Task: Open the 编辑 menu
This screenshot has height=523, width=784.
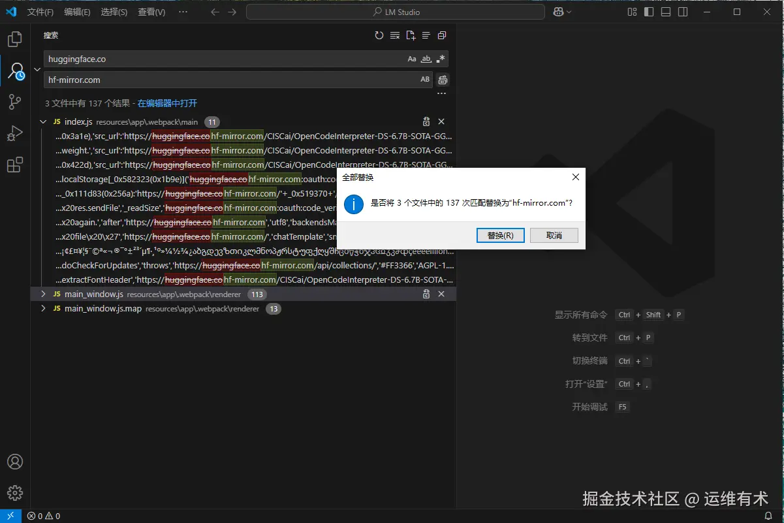Action: tap(77, 11)
